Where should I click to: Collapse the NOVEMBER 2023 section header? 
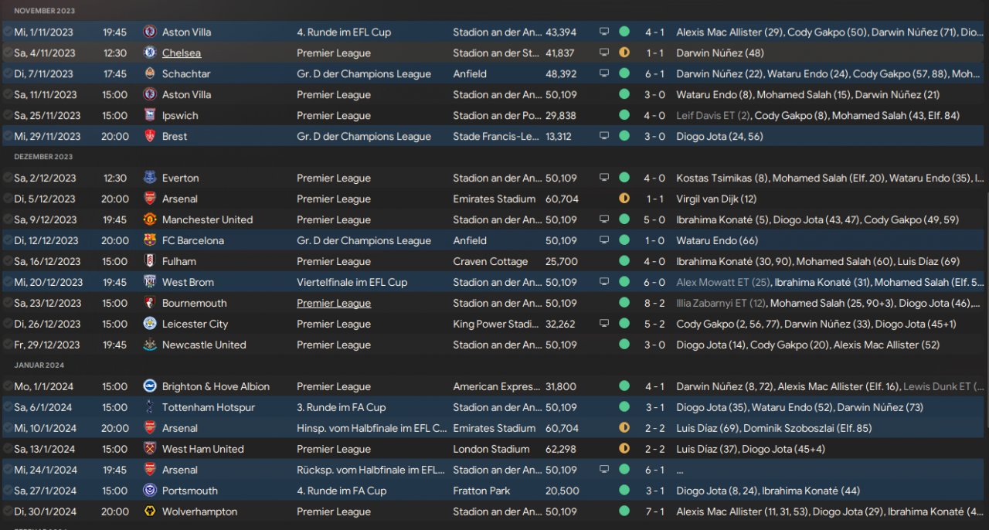coord(43,11)
